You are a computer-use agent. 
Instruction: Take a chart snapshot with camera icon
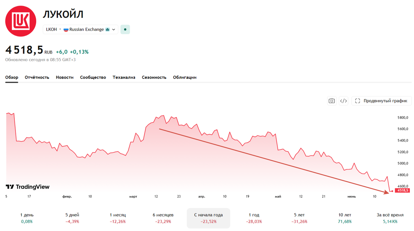click(332, 101)
